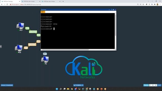Open the browser extensions puzzle icon
This screenshot has width=162, height=91.
(155, 5)
